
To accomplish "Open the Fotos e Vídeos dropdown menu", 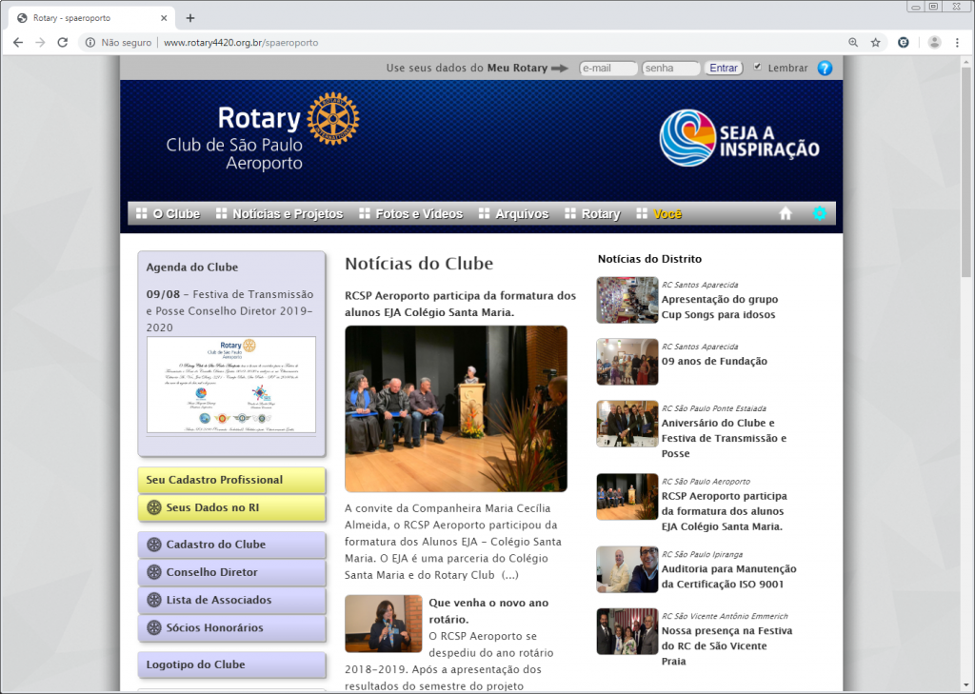I will point(410,214).
